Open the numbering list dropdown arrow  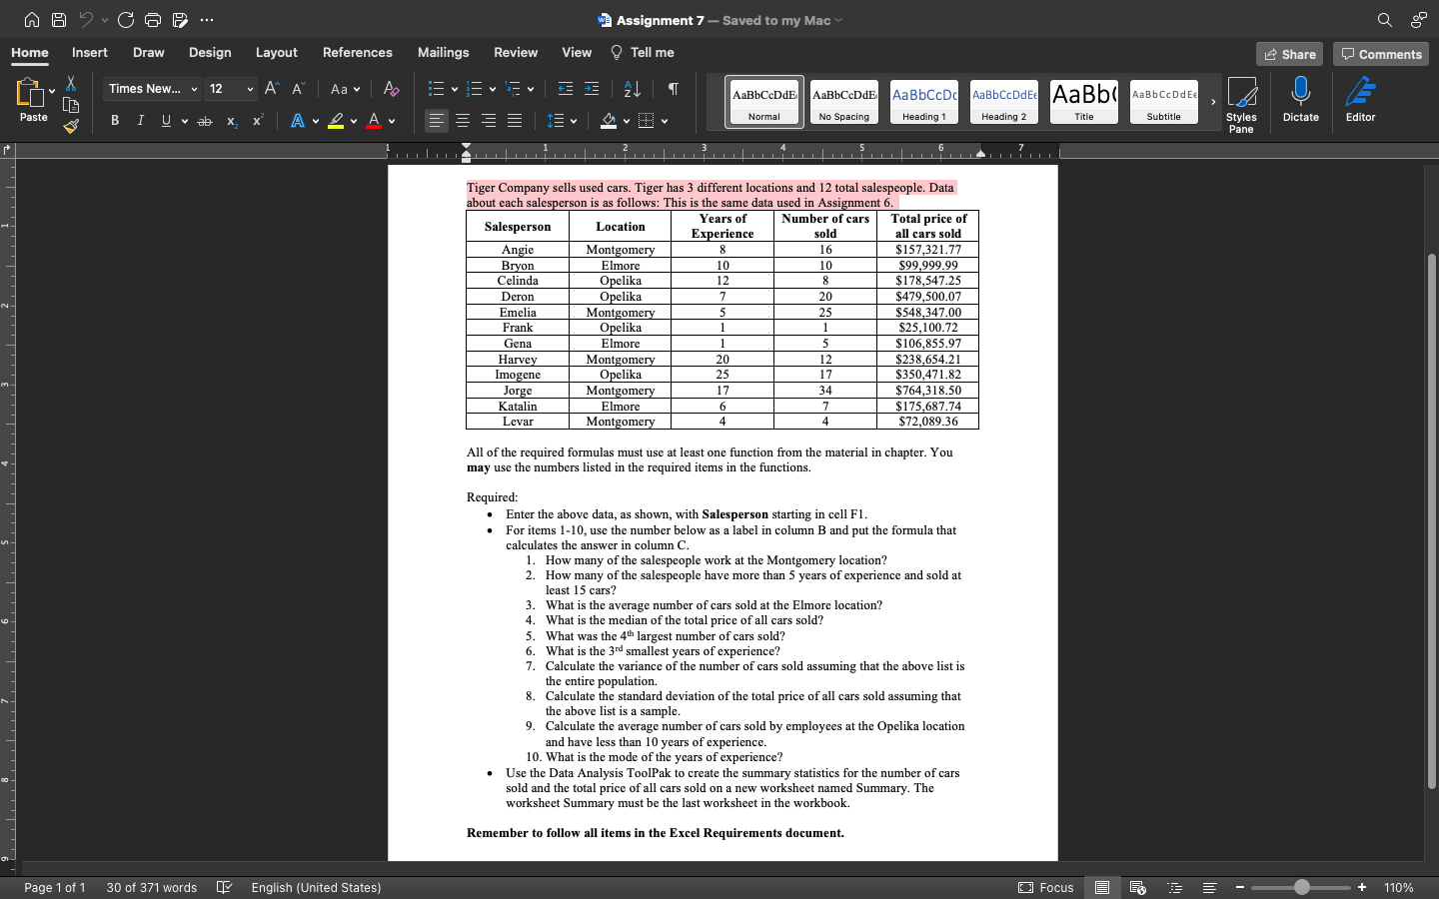[x=493, y=90]
